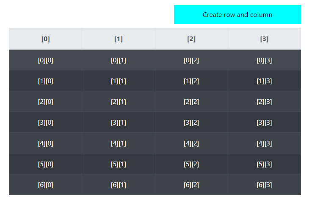The image size is (312, 201).
Task: Click table cell [0][0]
Action: (x=45, y=60)
